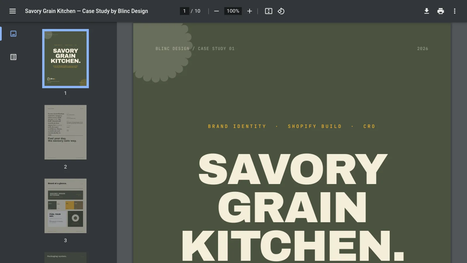Click the 'GRAIN' headline word
Viewport: 467px width, 263px height.
point(292,207)
